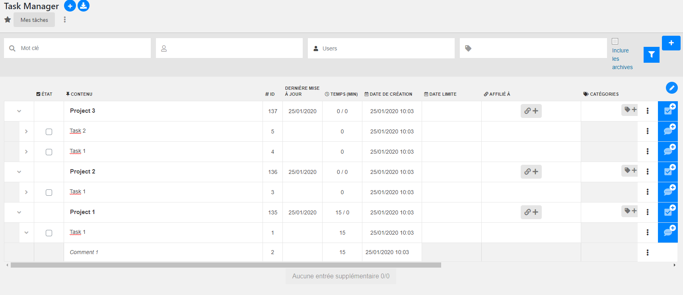683x295 pixels.
Task: Click the add task button for Project 1
Action: point(668,212)
